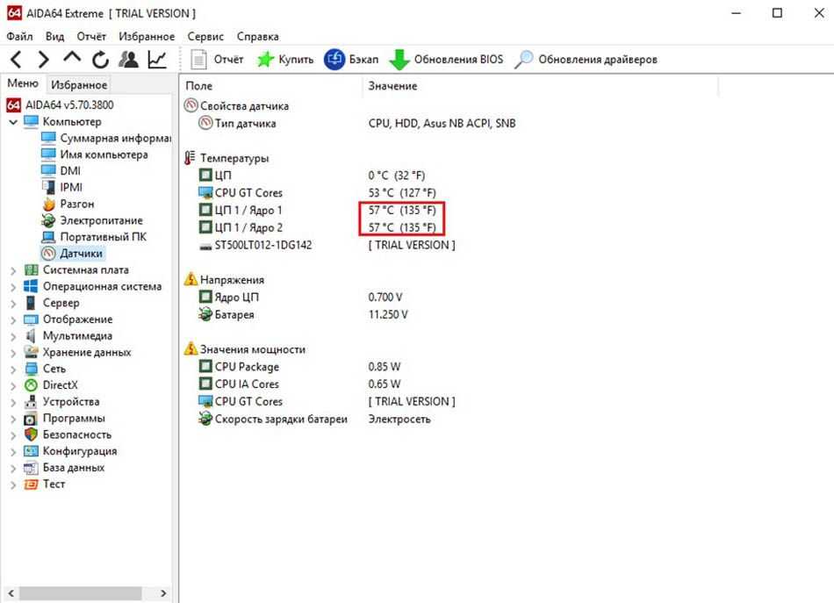Click the База данных icon
This screenshot has height=603, width=834.
(x=31, y=468)
